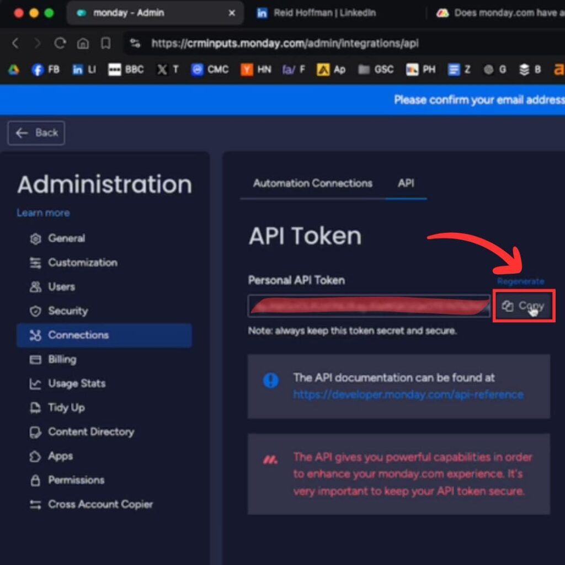This screenshot has height=565, width=565.
Task: Click the browser home icon
Action: (83, 43)
